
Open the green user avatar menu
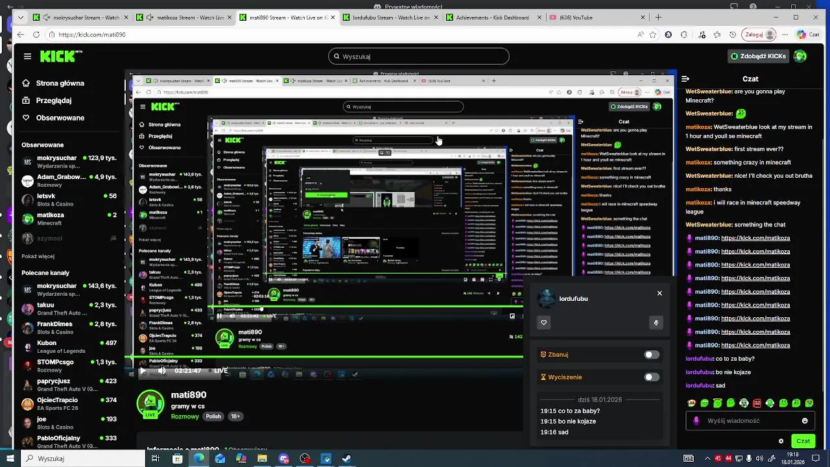pyautogui.click(x=801, y=56)
